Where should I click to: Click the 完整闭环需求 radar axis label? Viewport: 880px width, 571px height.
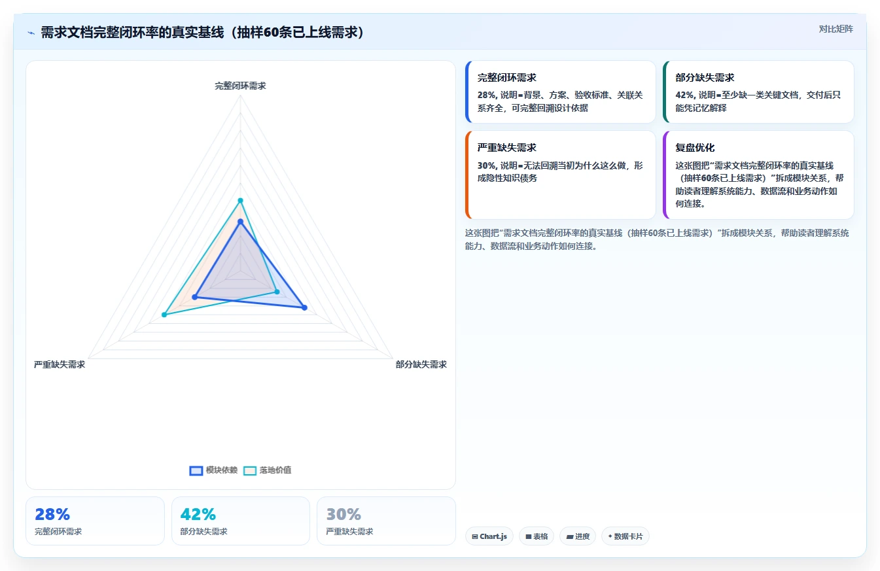[x=240, y=86]
